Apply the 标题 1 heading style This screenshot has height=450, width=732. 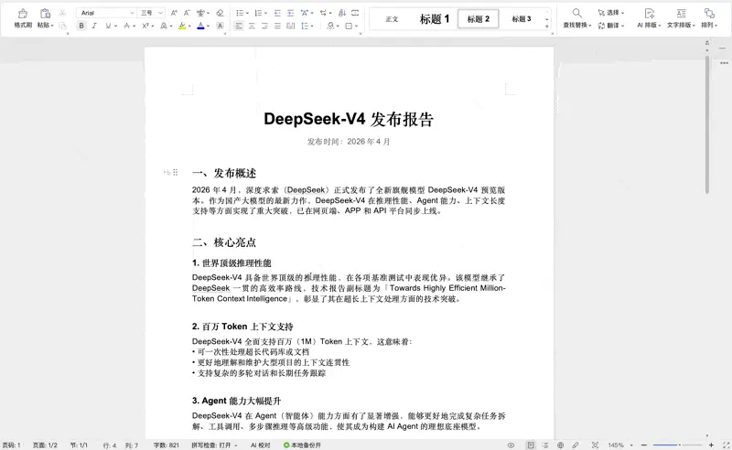coord(434,19)
